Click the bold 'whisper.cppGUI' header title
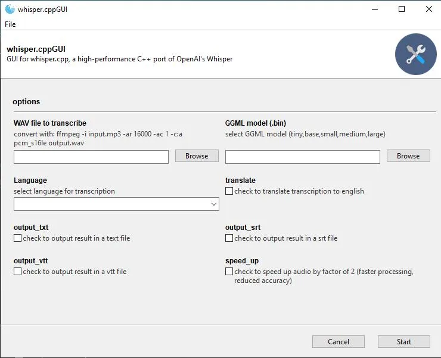The width and height of the screenshot is (441, 358). (x=36, y=49)
